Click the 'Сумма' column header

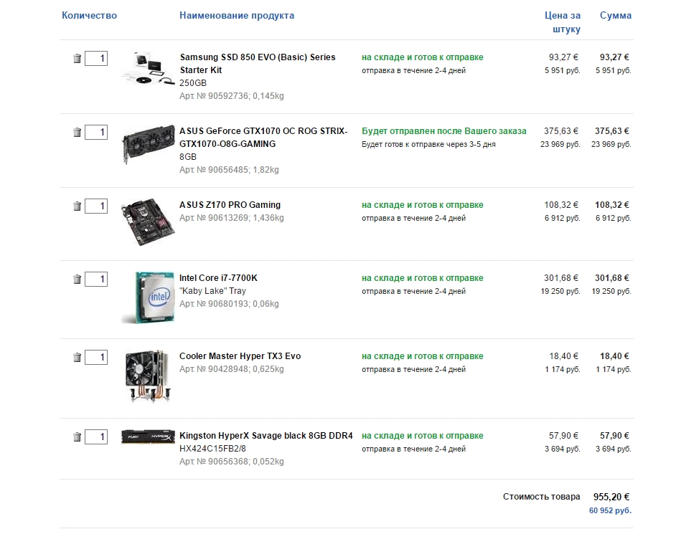coord(616,16)
